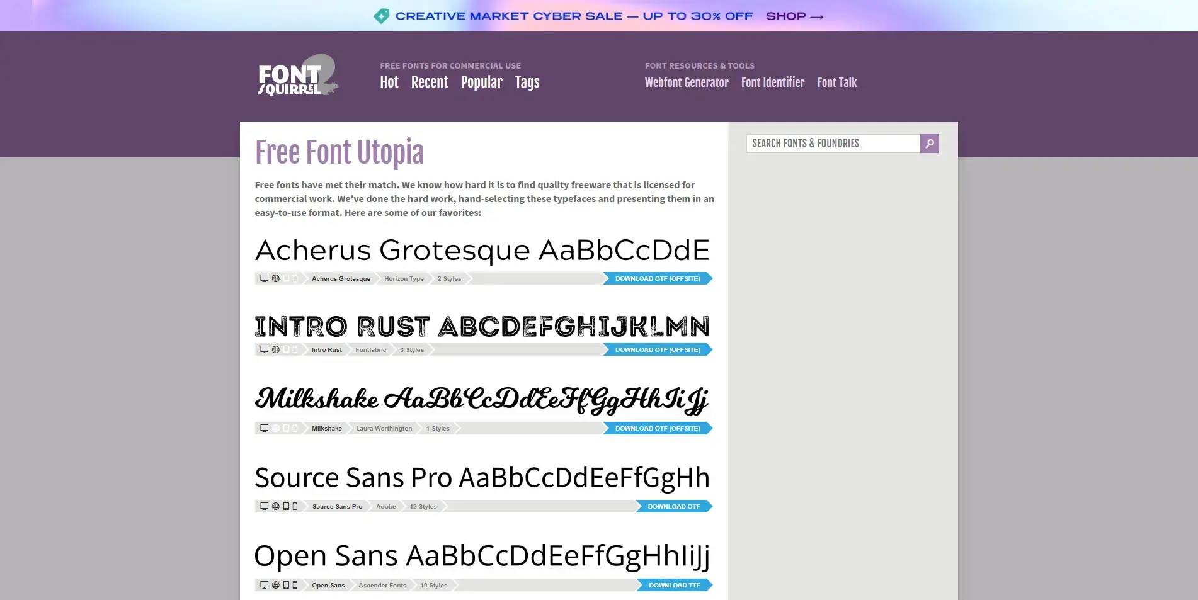Image resolution: width=1198 pixels, height=600 pixels.
Task: Click web globe icon for Intro Rust
Action: pos(275,349)
